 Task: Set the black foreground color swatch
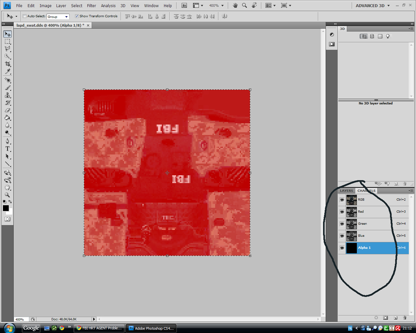coord(6,208)
